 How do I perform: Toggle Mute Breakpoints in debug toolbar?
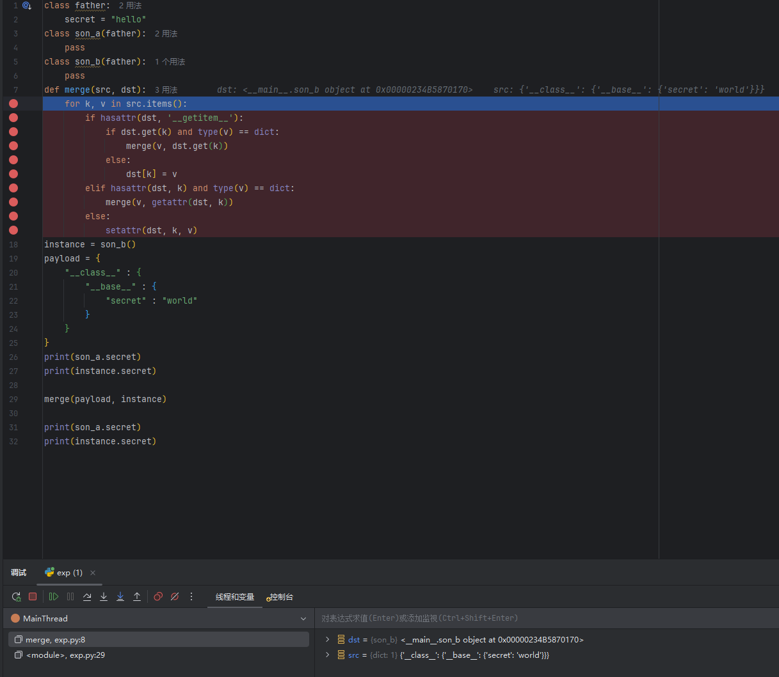tap(175, 596)
